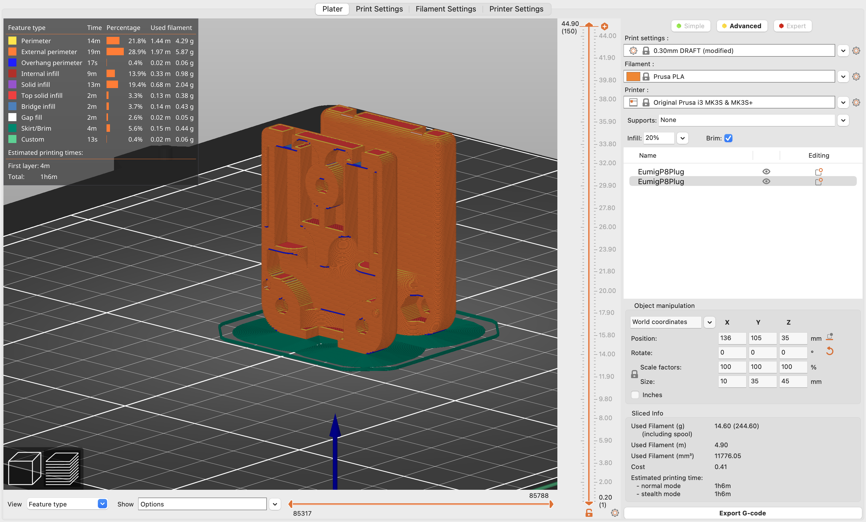Switch to Expert mode
The height and width of the screenshot is (522, 866).
pos(792,26)
